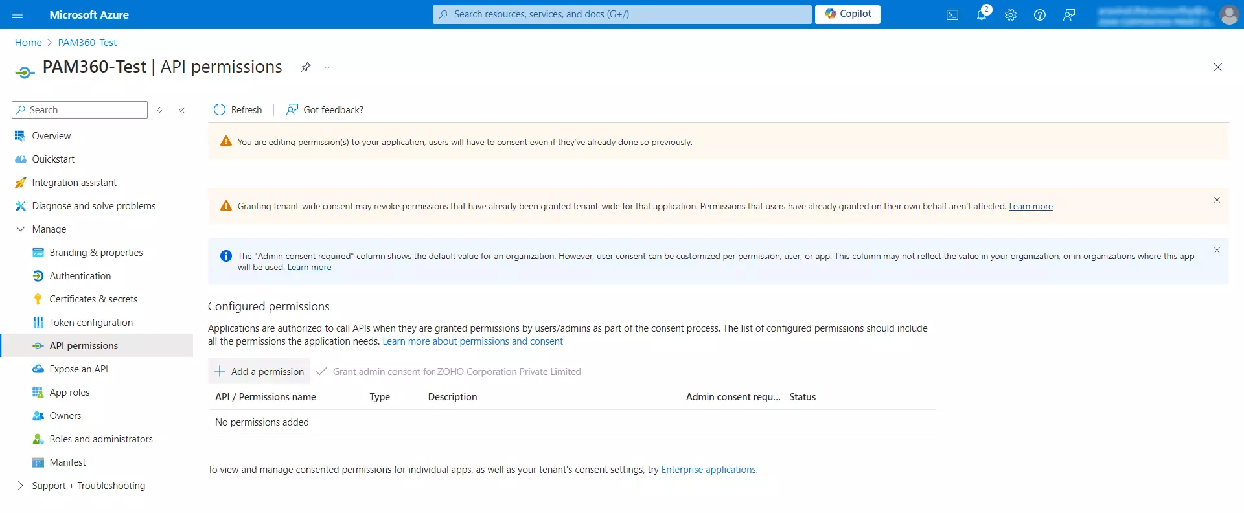Open Owners in the sidebar

click(x=65, y=416)
